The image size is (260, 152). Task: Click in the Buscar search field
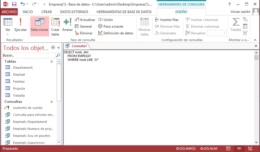[29, 55]
